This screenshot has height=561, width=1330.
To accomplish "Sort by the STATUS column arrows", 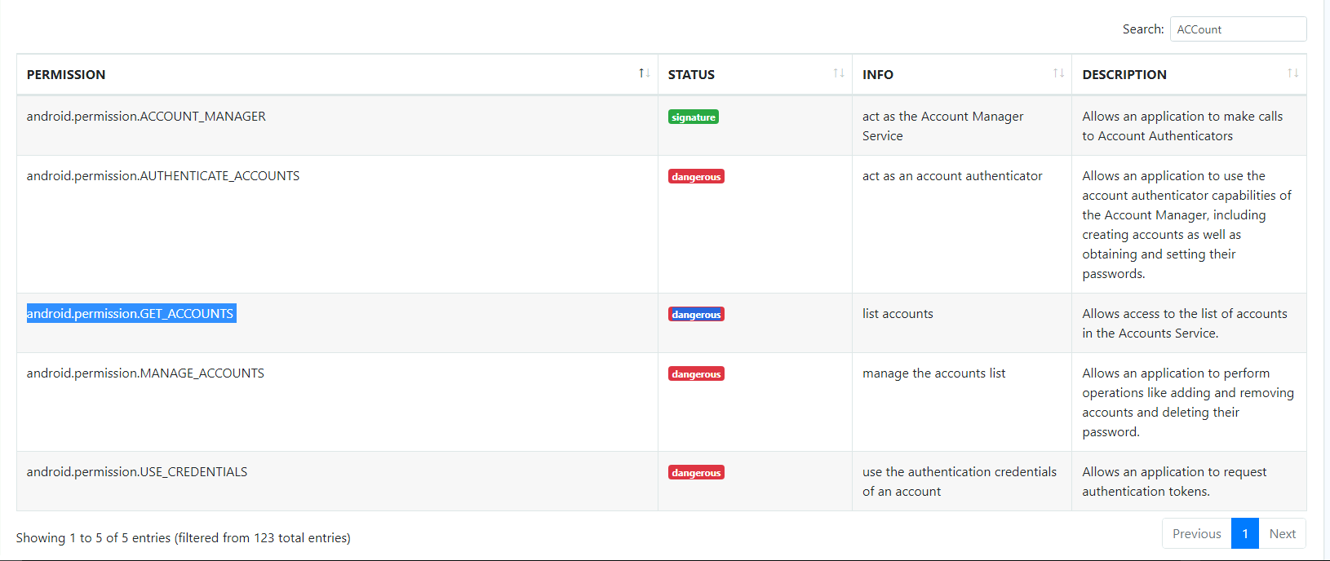I will (x=838, y=73).
